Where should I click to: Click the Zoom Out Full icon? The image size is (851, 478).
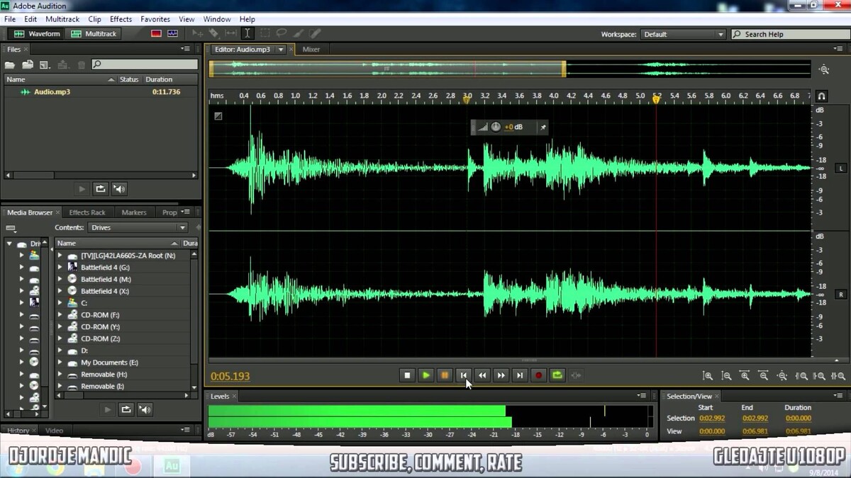(x=782, y=376)
